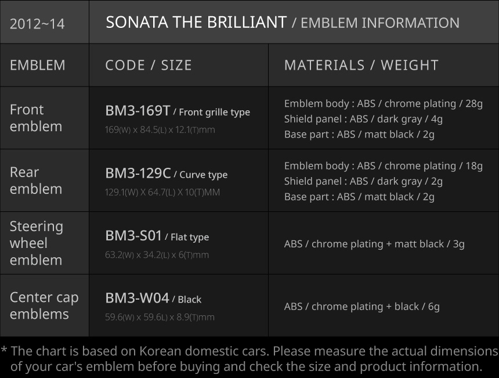Click the 129.1(W) X 64.7(L) X 10(T)MM size text
This screenshot has height=378, width=499.
(162, 192)
